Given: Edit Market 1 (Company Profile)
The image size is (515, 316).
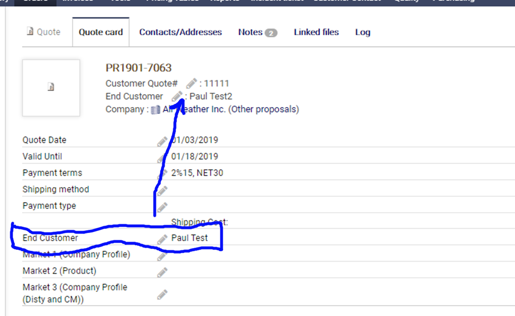Looking at the screenshot, I should 162,257.
